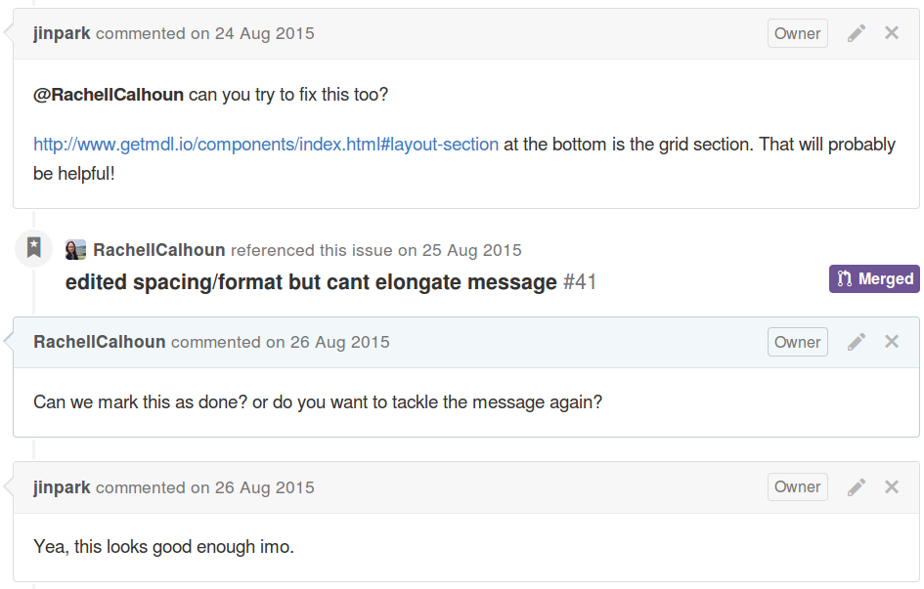Edit jinpark's 24 Aug comment with pencil icon
924x589 pixels.
(x=857, y=33)
